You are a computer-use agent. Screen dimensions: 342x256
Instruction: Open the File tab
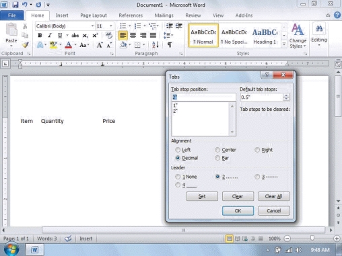click(12, 15)
